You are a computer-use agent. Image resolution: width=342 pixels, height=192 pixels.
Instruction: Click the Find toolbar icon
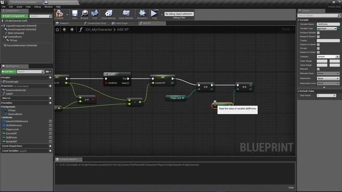(95, 14)
